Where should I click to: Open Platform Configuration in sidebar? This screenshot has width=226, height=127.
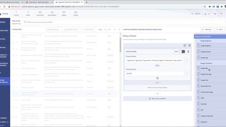coord(5,81)
